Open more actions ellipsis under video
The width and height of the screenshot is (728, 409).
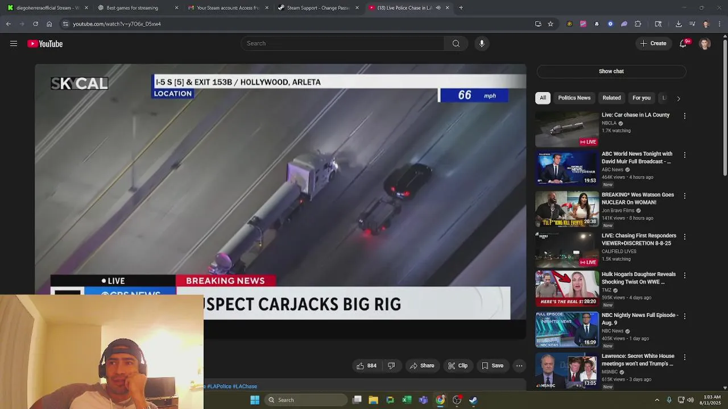[519, 366]
